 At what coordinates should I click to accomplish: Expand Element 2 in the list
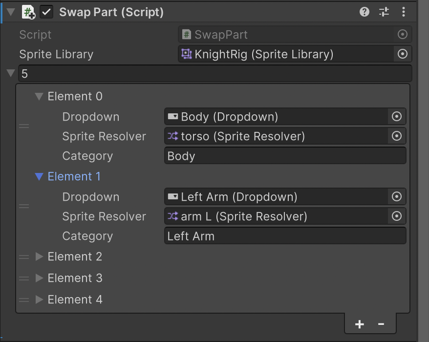[x=40, y=256]
